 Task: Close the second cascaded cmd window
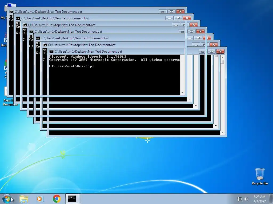tap(187, 18)
